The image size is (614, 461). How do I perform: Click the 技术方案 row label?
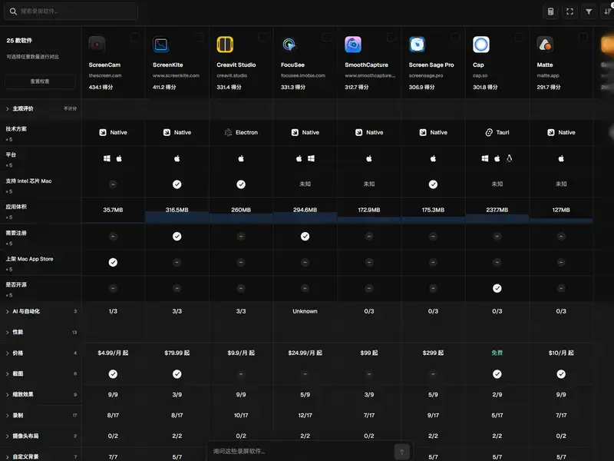[16, 129]
